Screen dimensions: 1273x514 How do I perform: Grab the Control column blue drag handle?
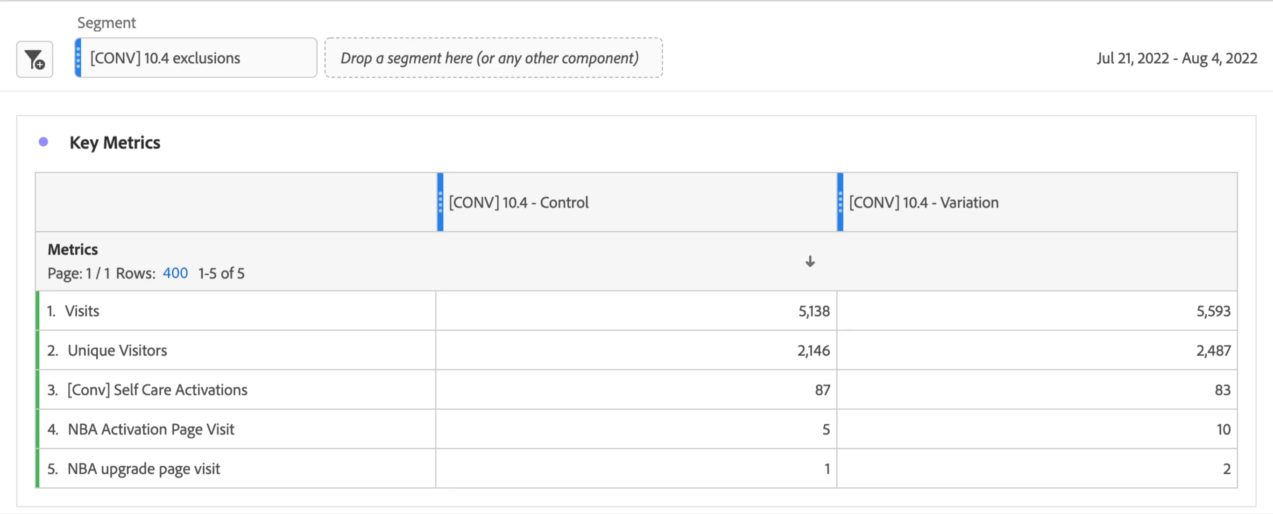pos(440,202)
